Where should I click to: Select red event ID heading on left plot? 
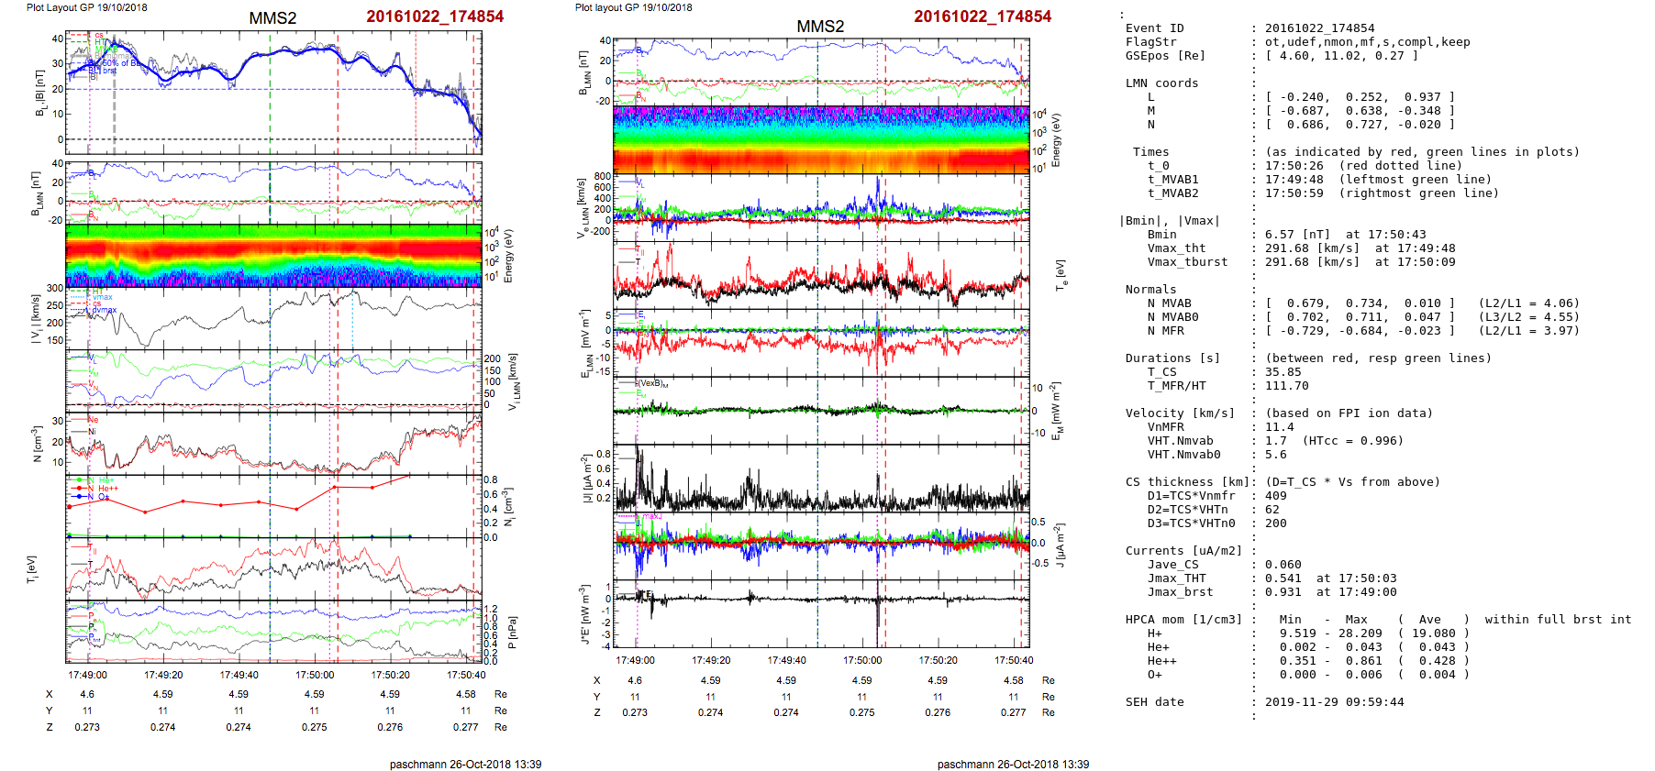pyautogui.click(x=434, y=17)
